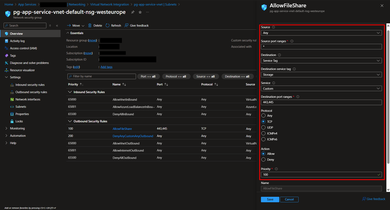Image resolution: width=390 pixels, height=210 pixels.
Task: Click the Delete trash icon in toolbar
Action: click(90, 26)
